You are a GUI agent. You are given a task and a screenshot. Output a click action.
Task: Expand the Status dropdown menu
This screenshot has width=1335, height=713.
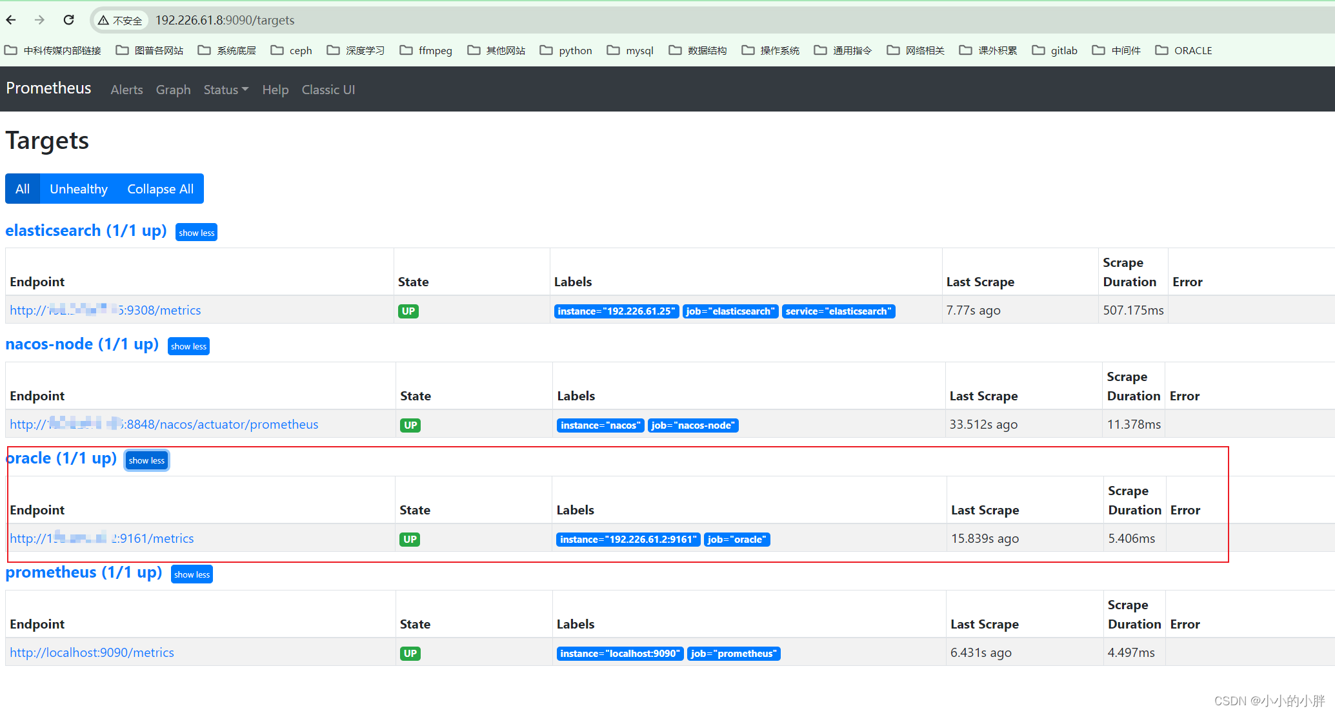click(226, 90)
